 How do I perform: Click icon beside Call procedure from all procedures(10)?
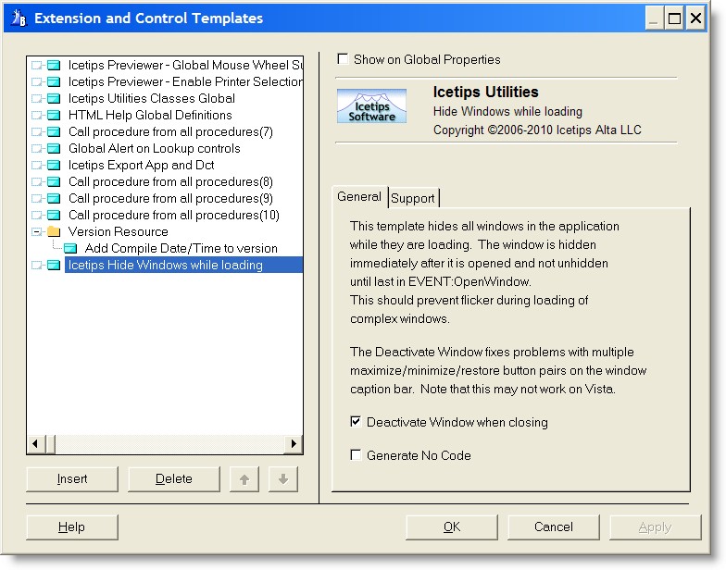[54, 215]
